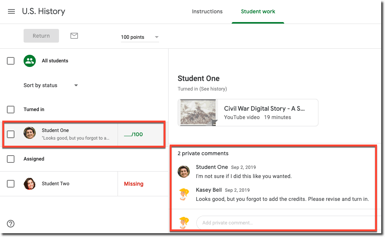This screenshot has height=237, width=385.
Task: Click the All students group icon
Action: tap(29, 60)
